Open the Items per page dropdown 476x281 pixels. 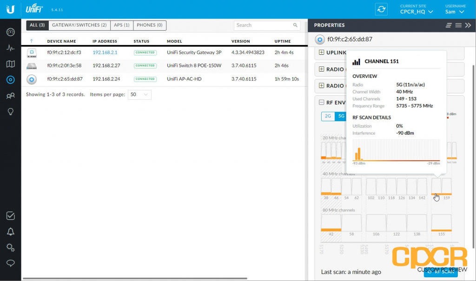pos(139,94)
